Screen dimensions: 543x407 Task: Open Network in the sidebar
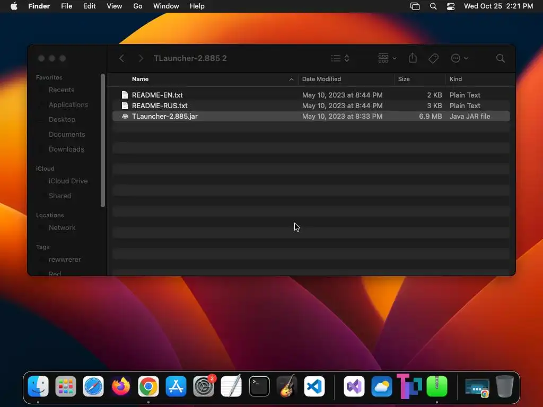(62, 228)
